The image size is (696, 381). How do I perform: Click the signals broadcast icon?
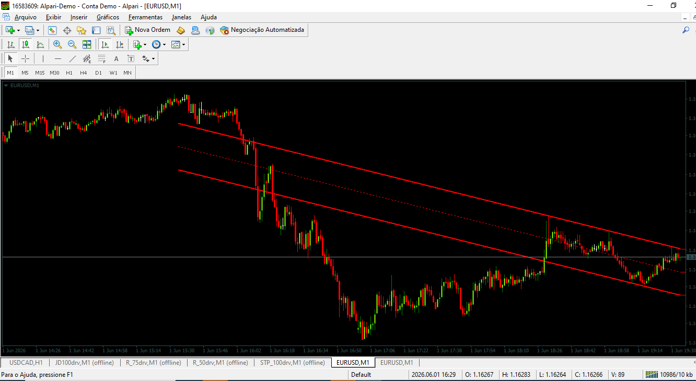210,30
